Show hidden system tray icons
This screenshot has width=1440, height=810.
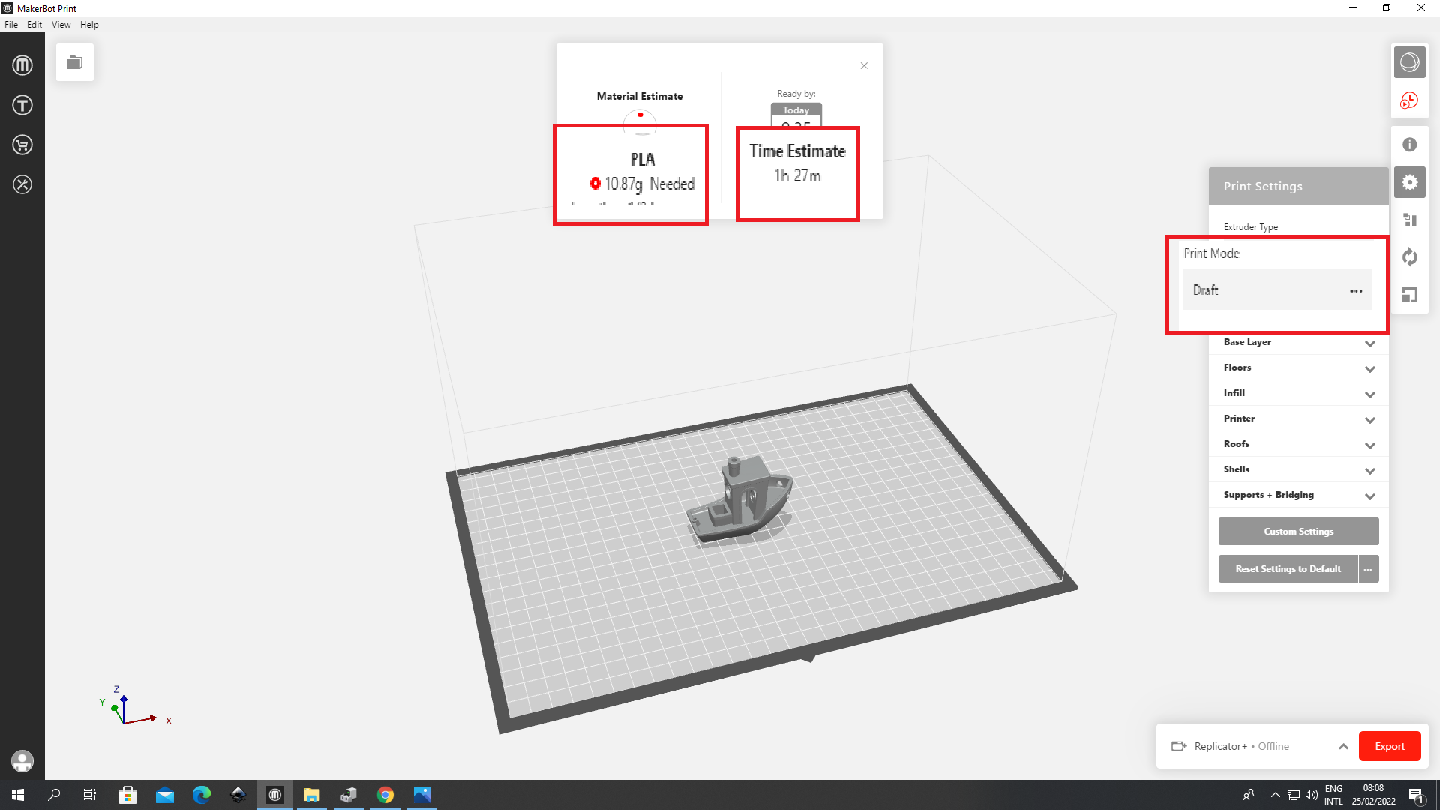(x=1275, y=795)
